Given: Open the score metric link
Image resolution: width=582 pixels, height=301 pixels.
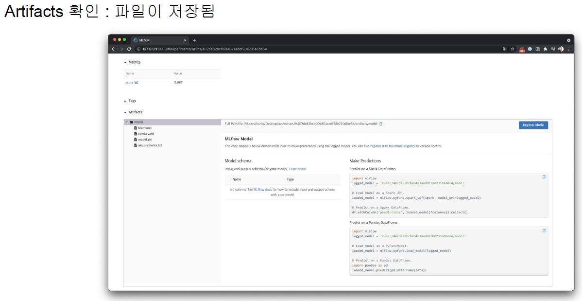Looking at the screenshot, I should [130, 83].
